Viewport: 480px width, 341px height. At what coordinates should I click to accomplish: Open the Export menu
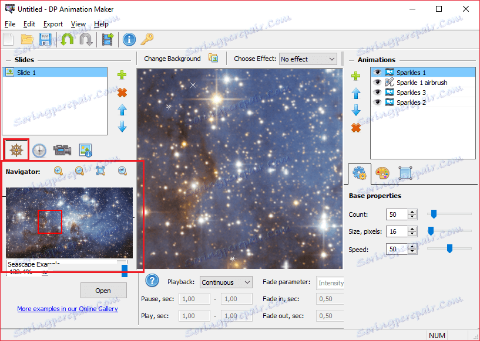pyautogui.click(x=53, y=24)
